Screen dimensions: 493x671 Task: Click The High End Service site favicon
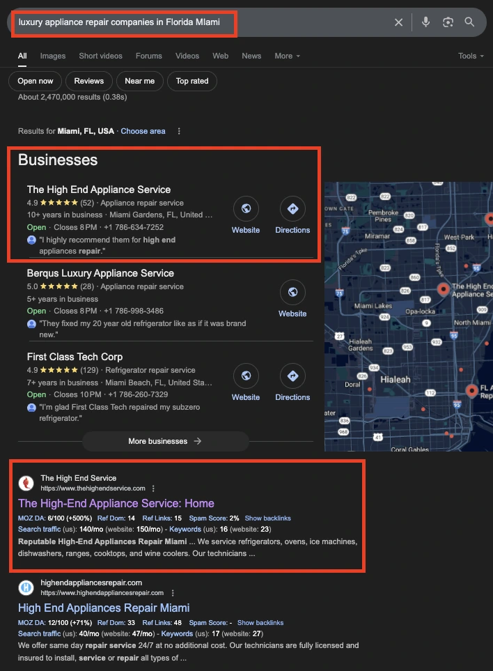[26, 483]
